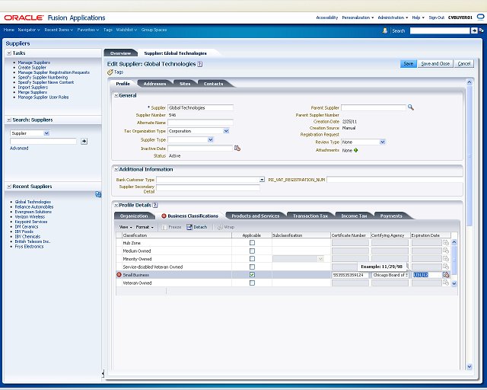Collapse the Recent Suppliers panel

9,187
